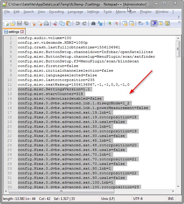Viewport: 184px width, 204px height.
Task: Click the Cut scissors icon
Action: (x=55, y=24)
